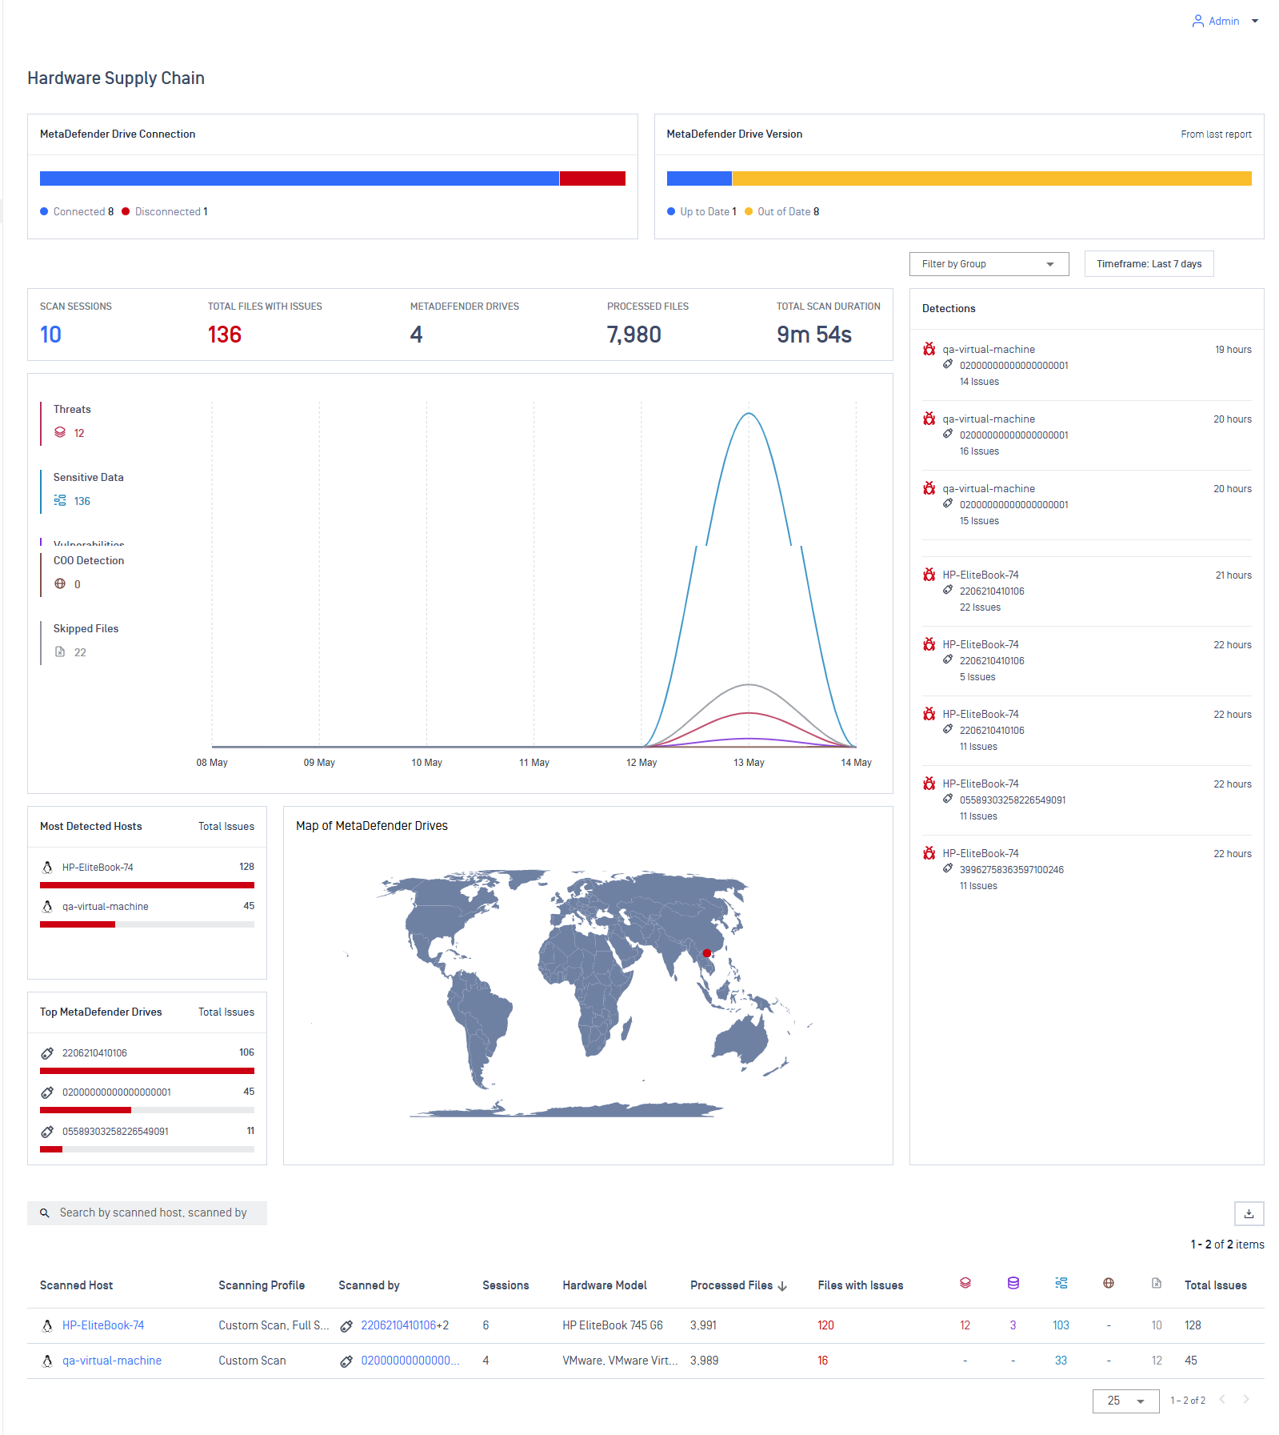Viewport: 1279px width, 1435px height.
Task: Click drive 02000000000000000001 in Top MetaDefender Drives
Action: click(117, 1092)
